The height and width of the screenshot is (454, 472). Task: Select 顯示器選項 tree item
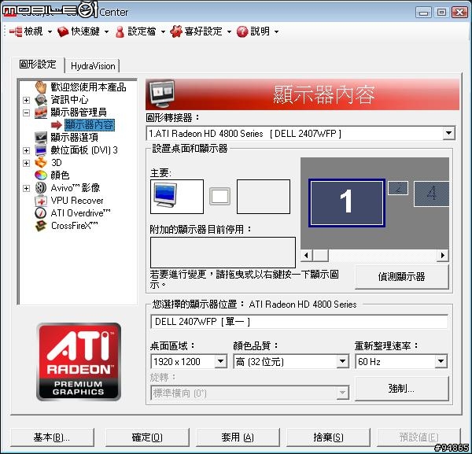pos(75,138)
